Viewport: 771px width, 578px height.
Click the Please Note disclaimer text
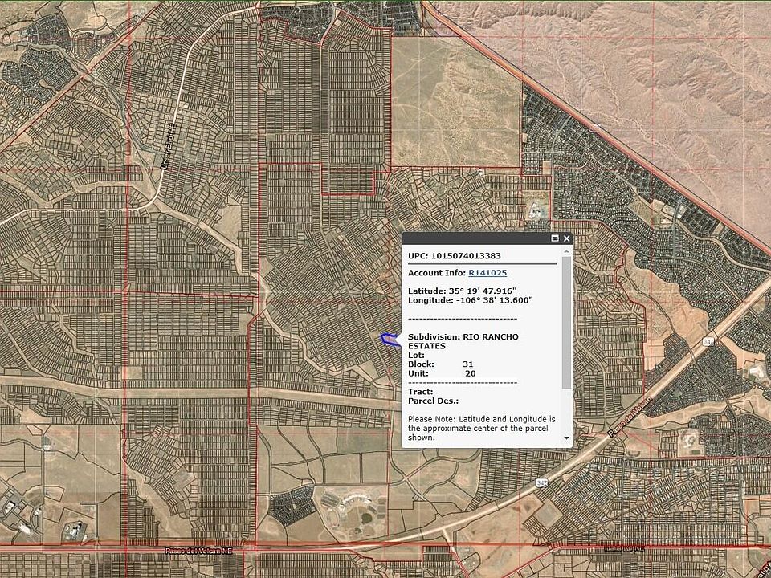point(480,429)
